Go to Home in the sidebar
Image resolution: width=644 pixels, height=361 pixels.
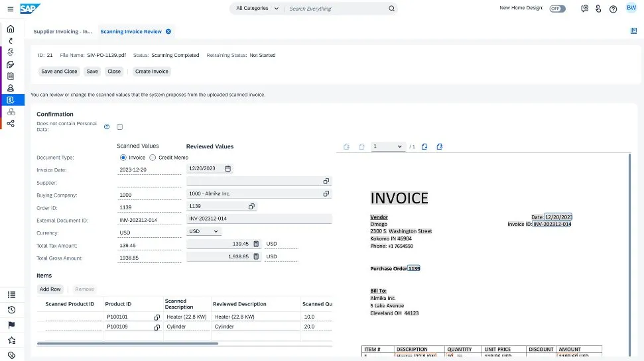[11, 28]
